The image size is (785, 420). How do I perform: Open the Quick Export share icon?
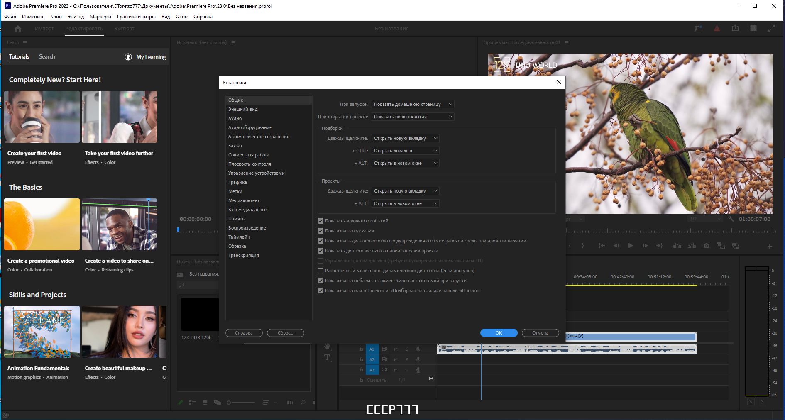[x=735, y=28]
